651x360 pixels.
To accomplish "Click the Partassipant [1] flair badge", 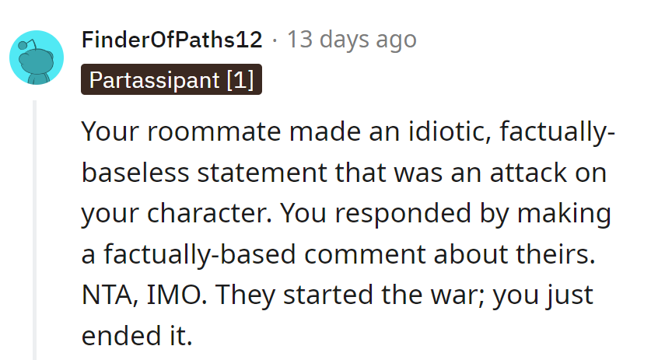I will [x=171, y=80].
